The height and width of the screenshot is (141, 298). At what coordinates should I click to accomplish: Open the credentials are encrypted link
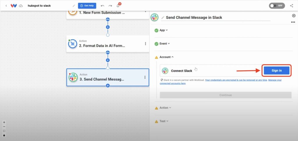point(236,80)
